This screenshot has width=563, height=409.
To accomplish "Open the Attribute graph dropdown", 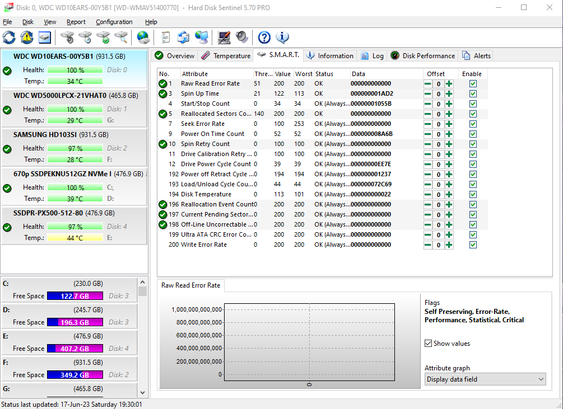I will 485,379.
